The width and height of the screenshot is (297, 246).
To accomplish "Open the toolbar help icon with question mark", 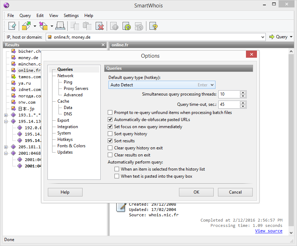I will click(x=153, y=25).
